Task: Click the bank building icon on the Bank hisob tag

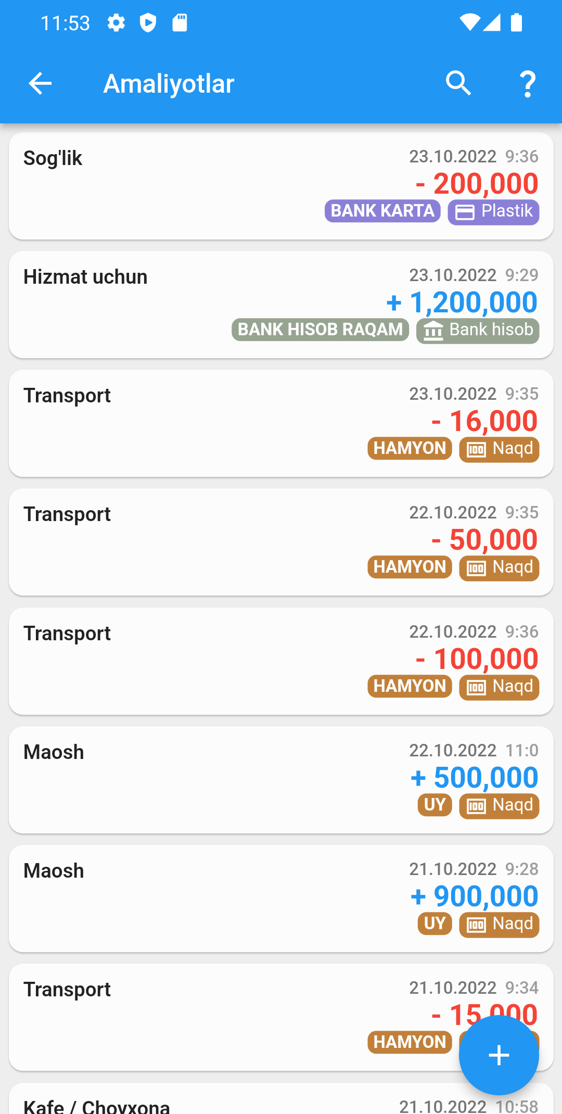Action: click(x=433, y=331)
